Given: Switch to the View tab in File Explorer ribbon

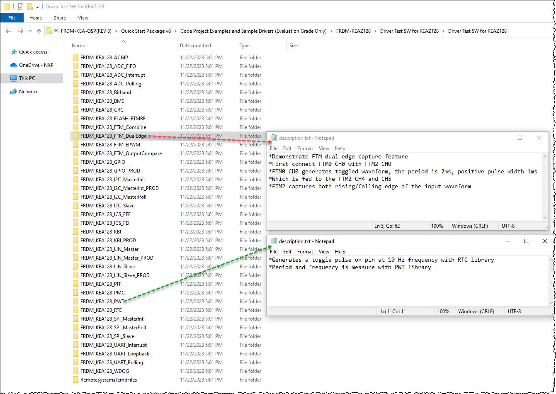Looking at the screenshot, I should click(83, 18).
